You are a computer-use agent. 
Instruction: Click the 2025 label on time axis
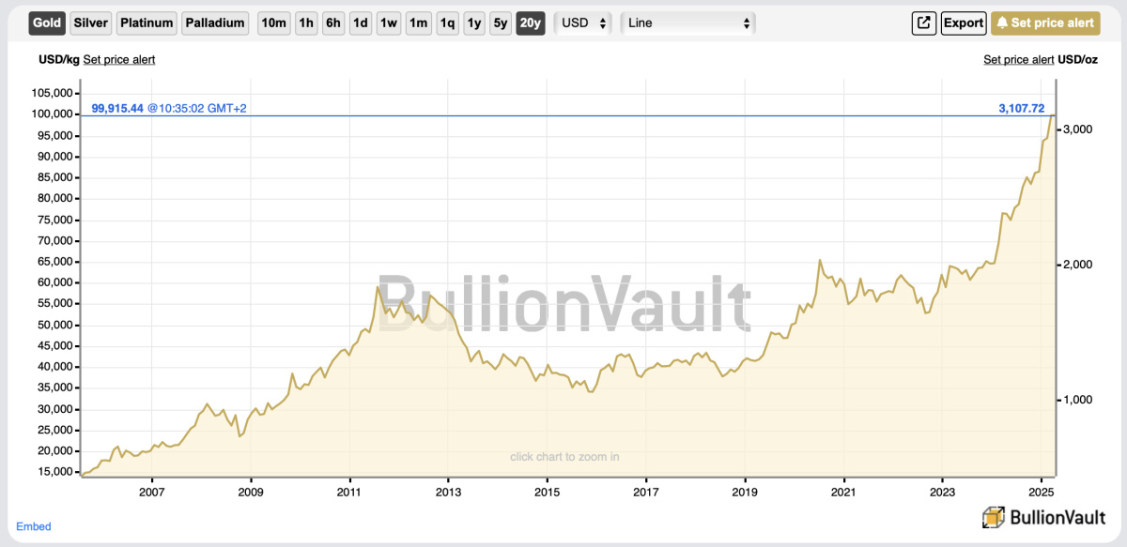coord(1042,492)
